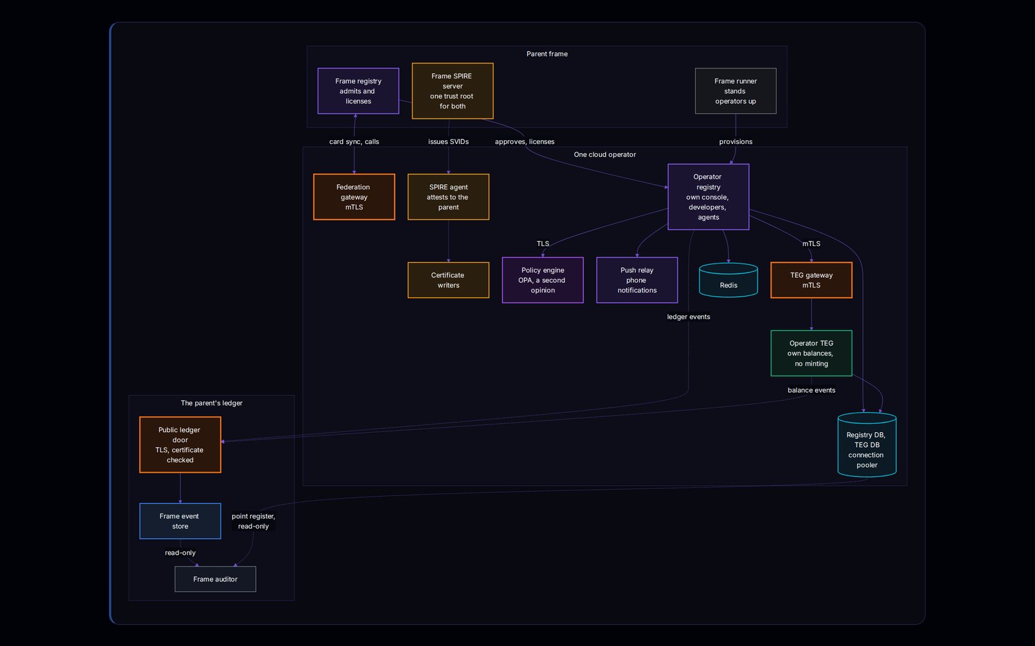Click the 'TLS' edge label above Policy engine
This screenshot has width=1035, height=646.
(x=543, y=244)
